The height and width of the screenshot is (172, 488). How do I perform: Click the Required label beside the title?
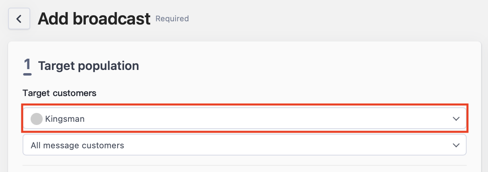[172, 18]
